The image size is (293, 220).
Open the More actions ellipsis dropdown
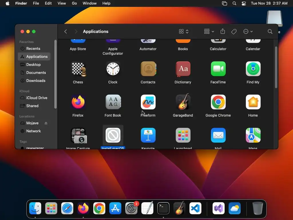248,32
